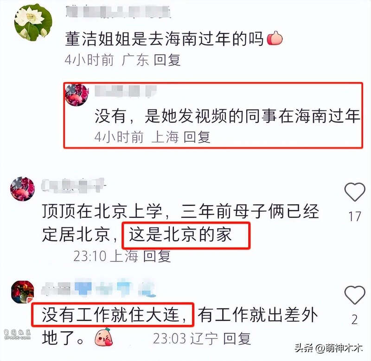Tap the 17 like count
This screenshot has height=361, width=371.
pos(355,216)
